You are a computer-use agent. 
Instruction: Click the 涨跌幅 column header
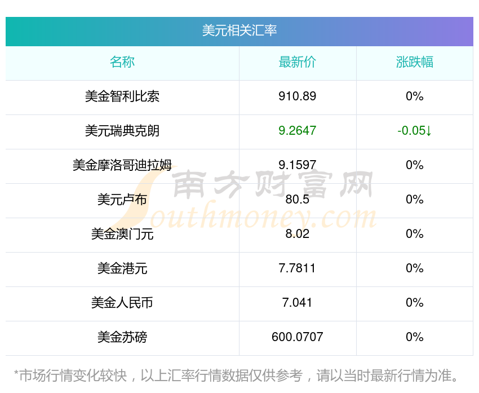point(415,62)
